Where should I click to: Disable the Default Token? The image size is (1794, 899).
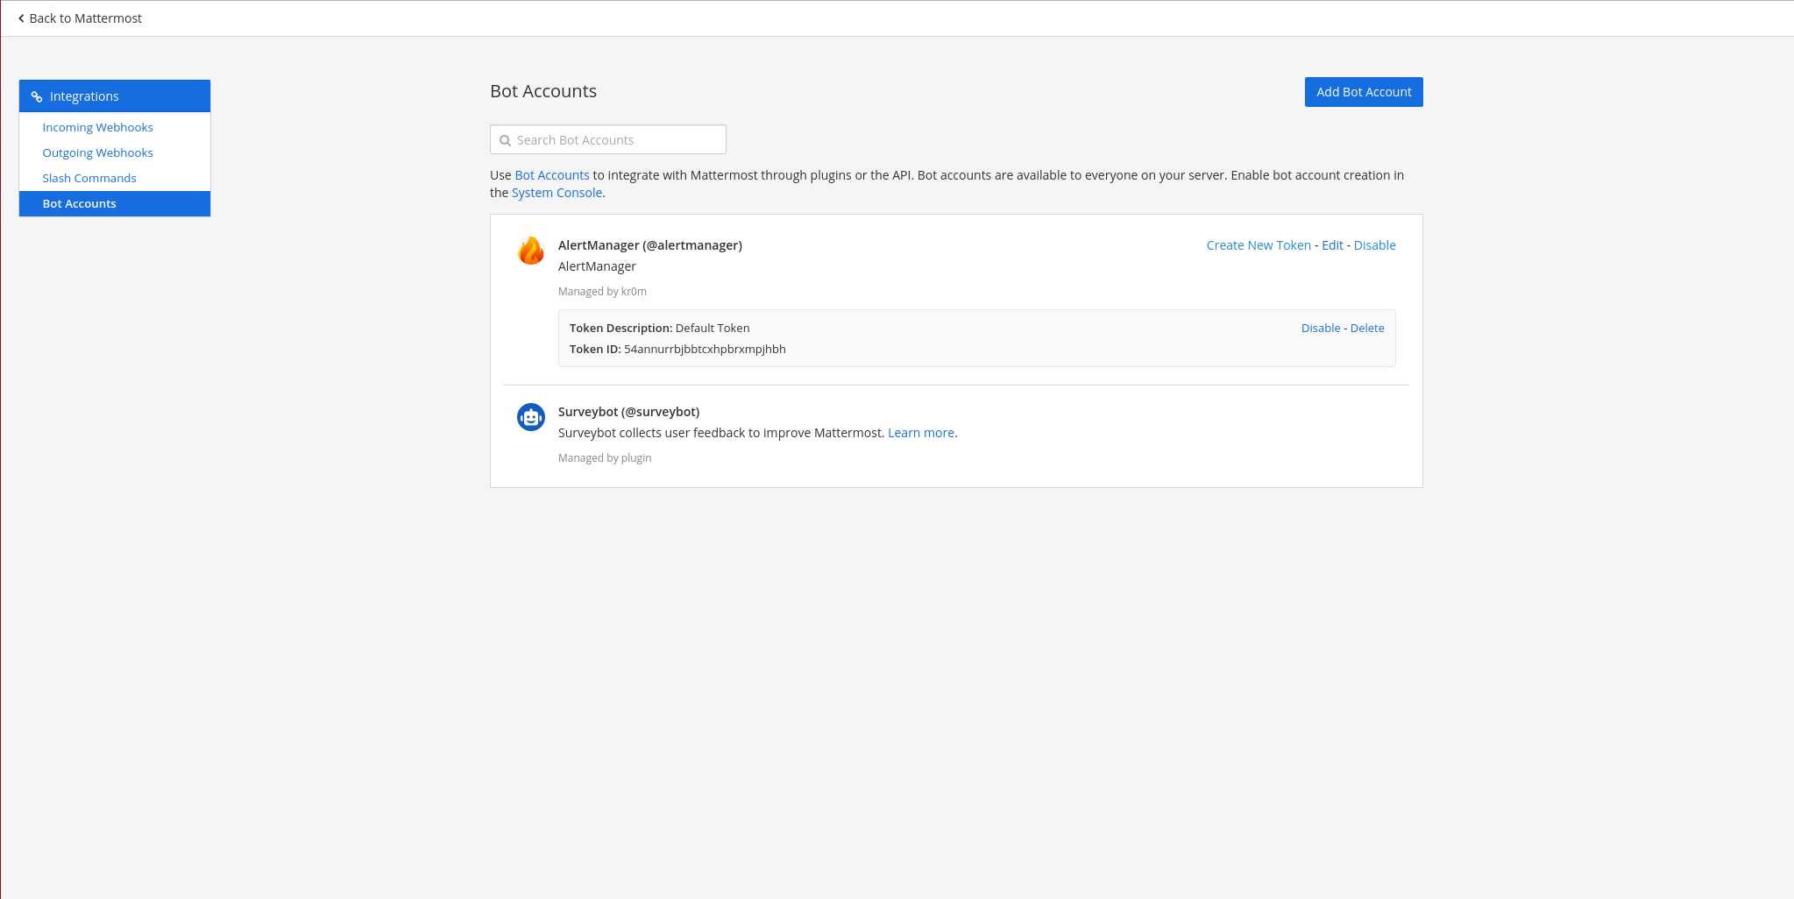pos(1320,328)
